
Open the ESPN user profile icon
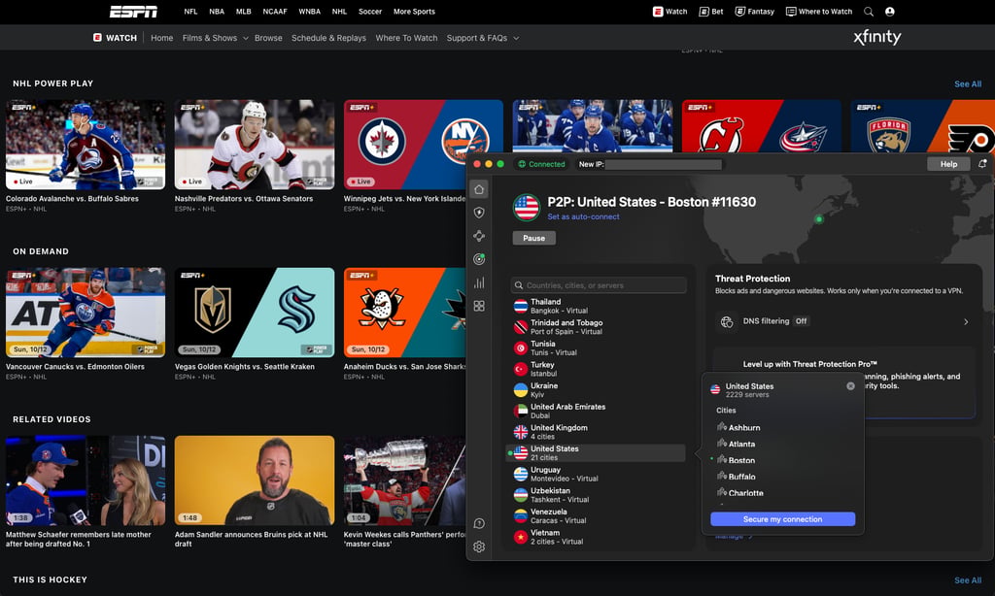[890, 12]
